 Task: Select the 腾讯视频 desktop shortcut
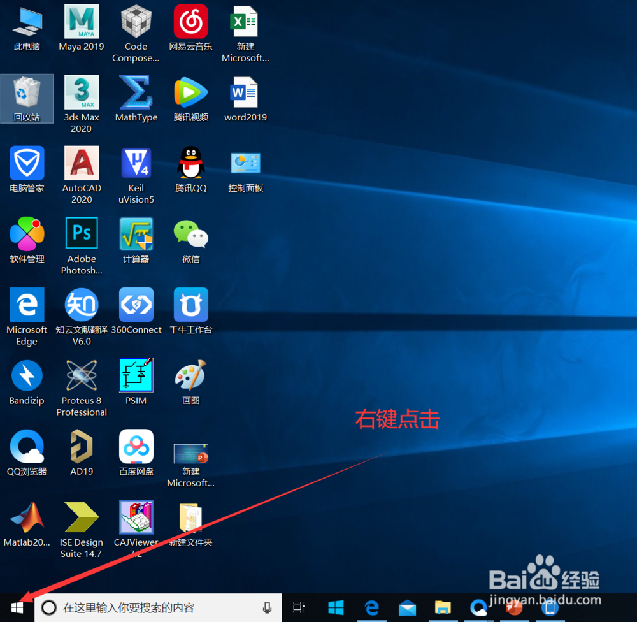click(191, 99)
